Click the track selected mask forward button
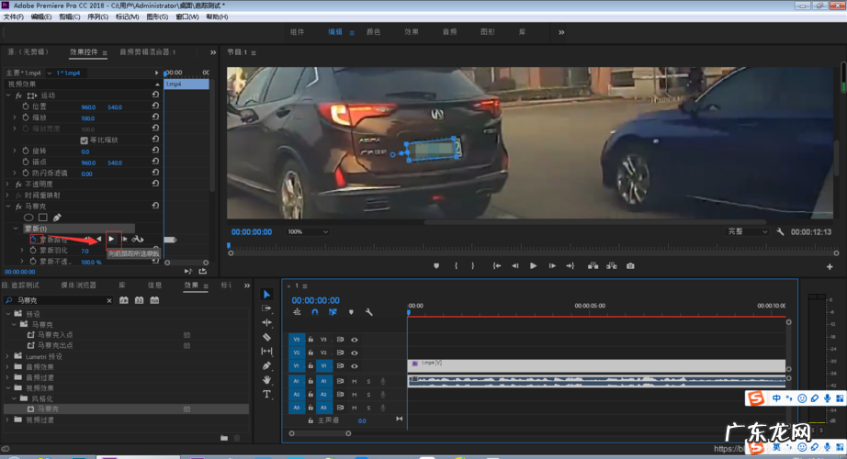Screen dimensions: 847x459 [112, 239]
